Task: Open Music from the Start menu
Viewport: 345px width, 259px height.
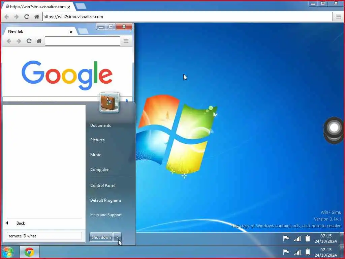Action: 95,154
